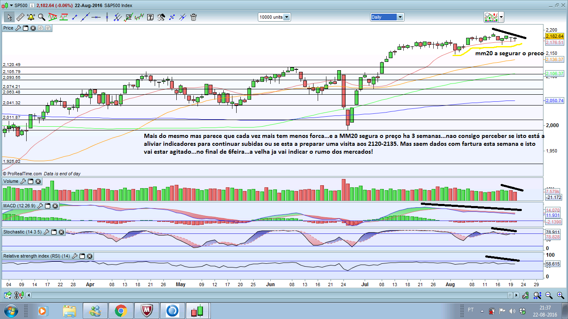Click the trash can delete-objects icon
Screen dimensions: 568x319
[x=193, y=17]
